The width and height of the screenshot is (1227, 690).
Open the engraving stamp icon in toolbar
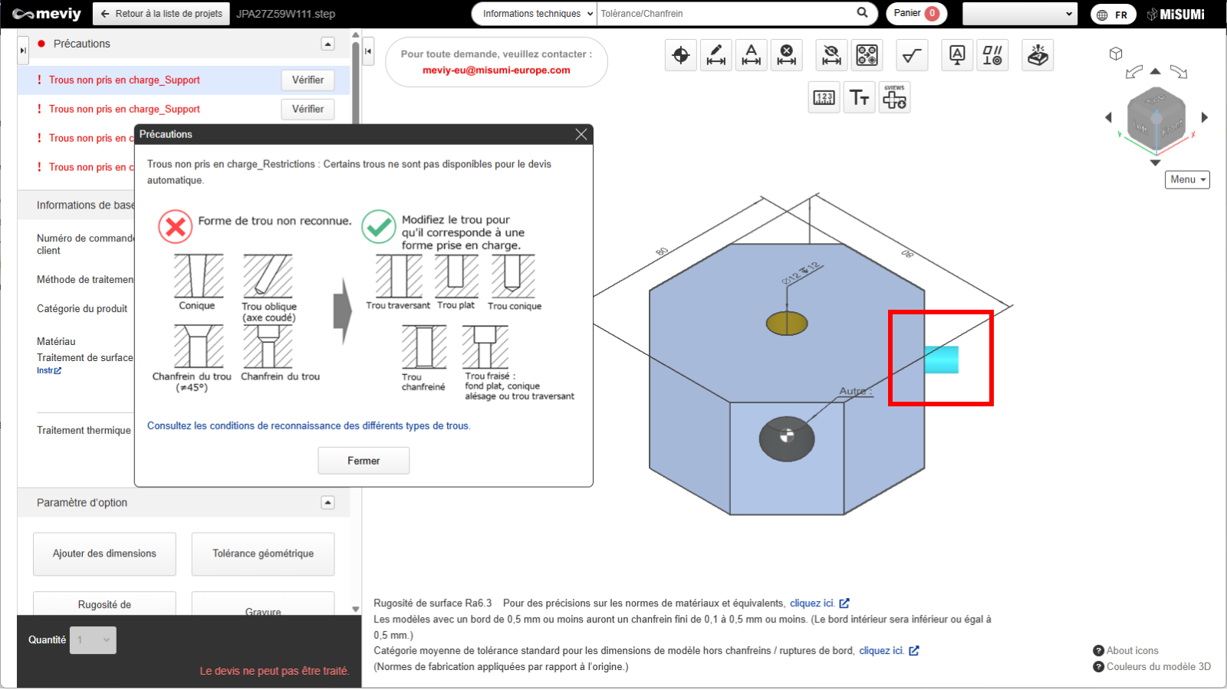pyautogui.click(x=1038, y=55)
